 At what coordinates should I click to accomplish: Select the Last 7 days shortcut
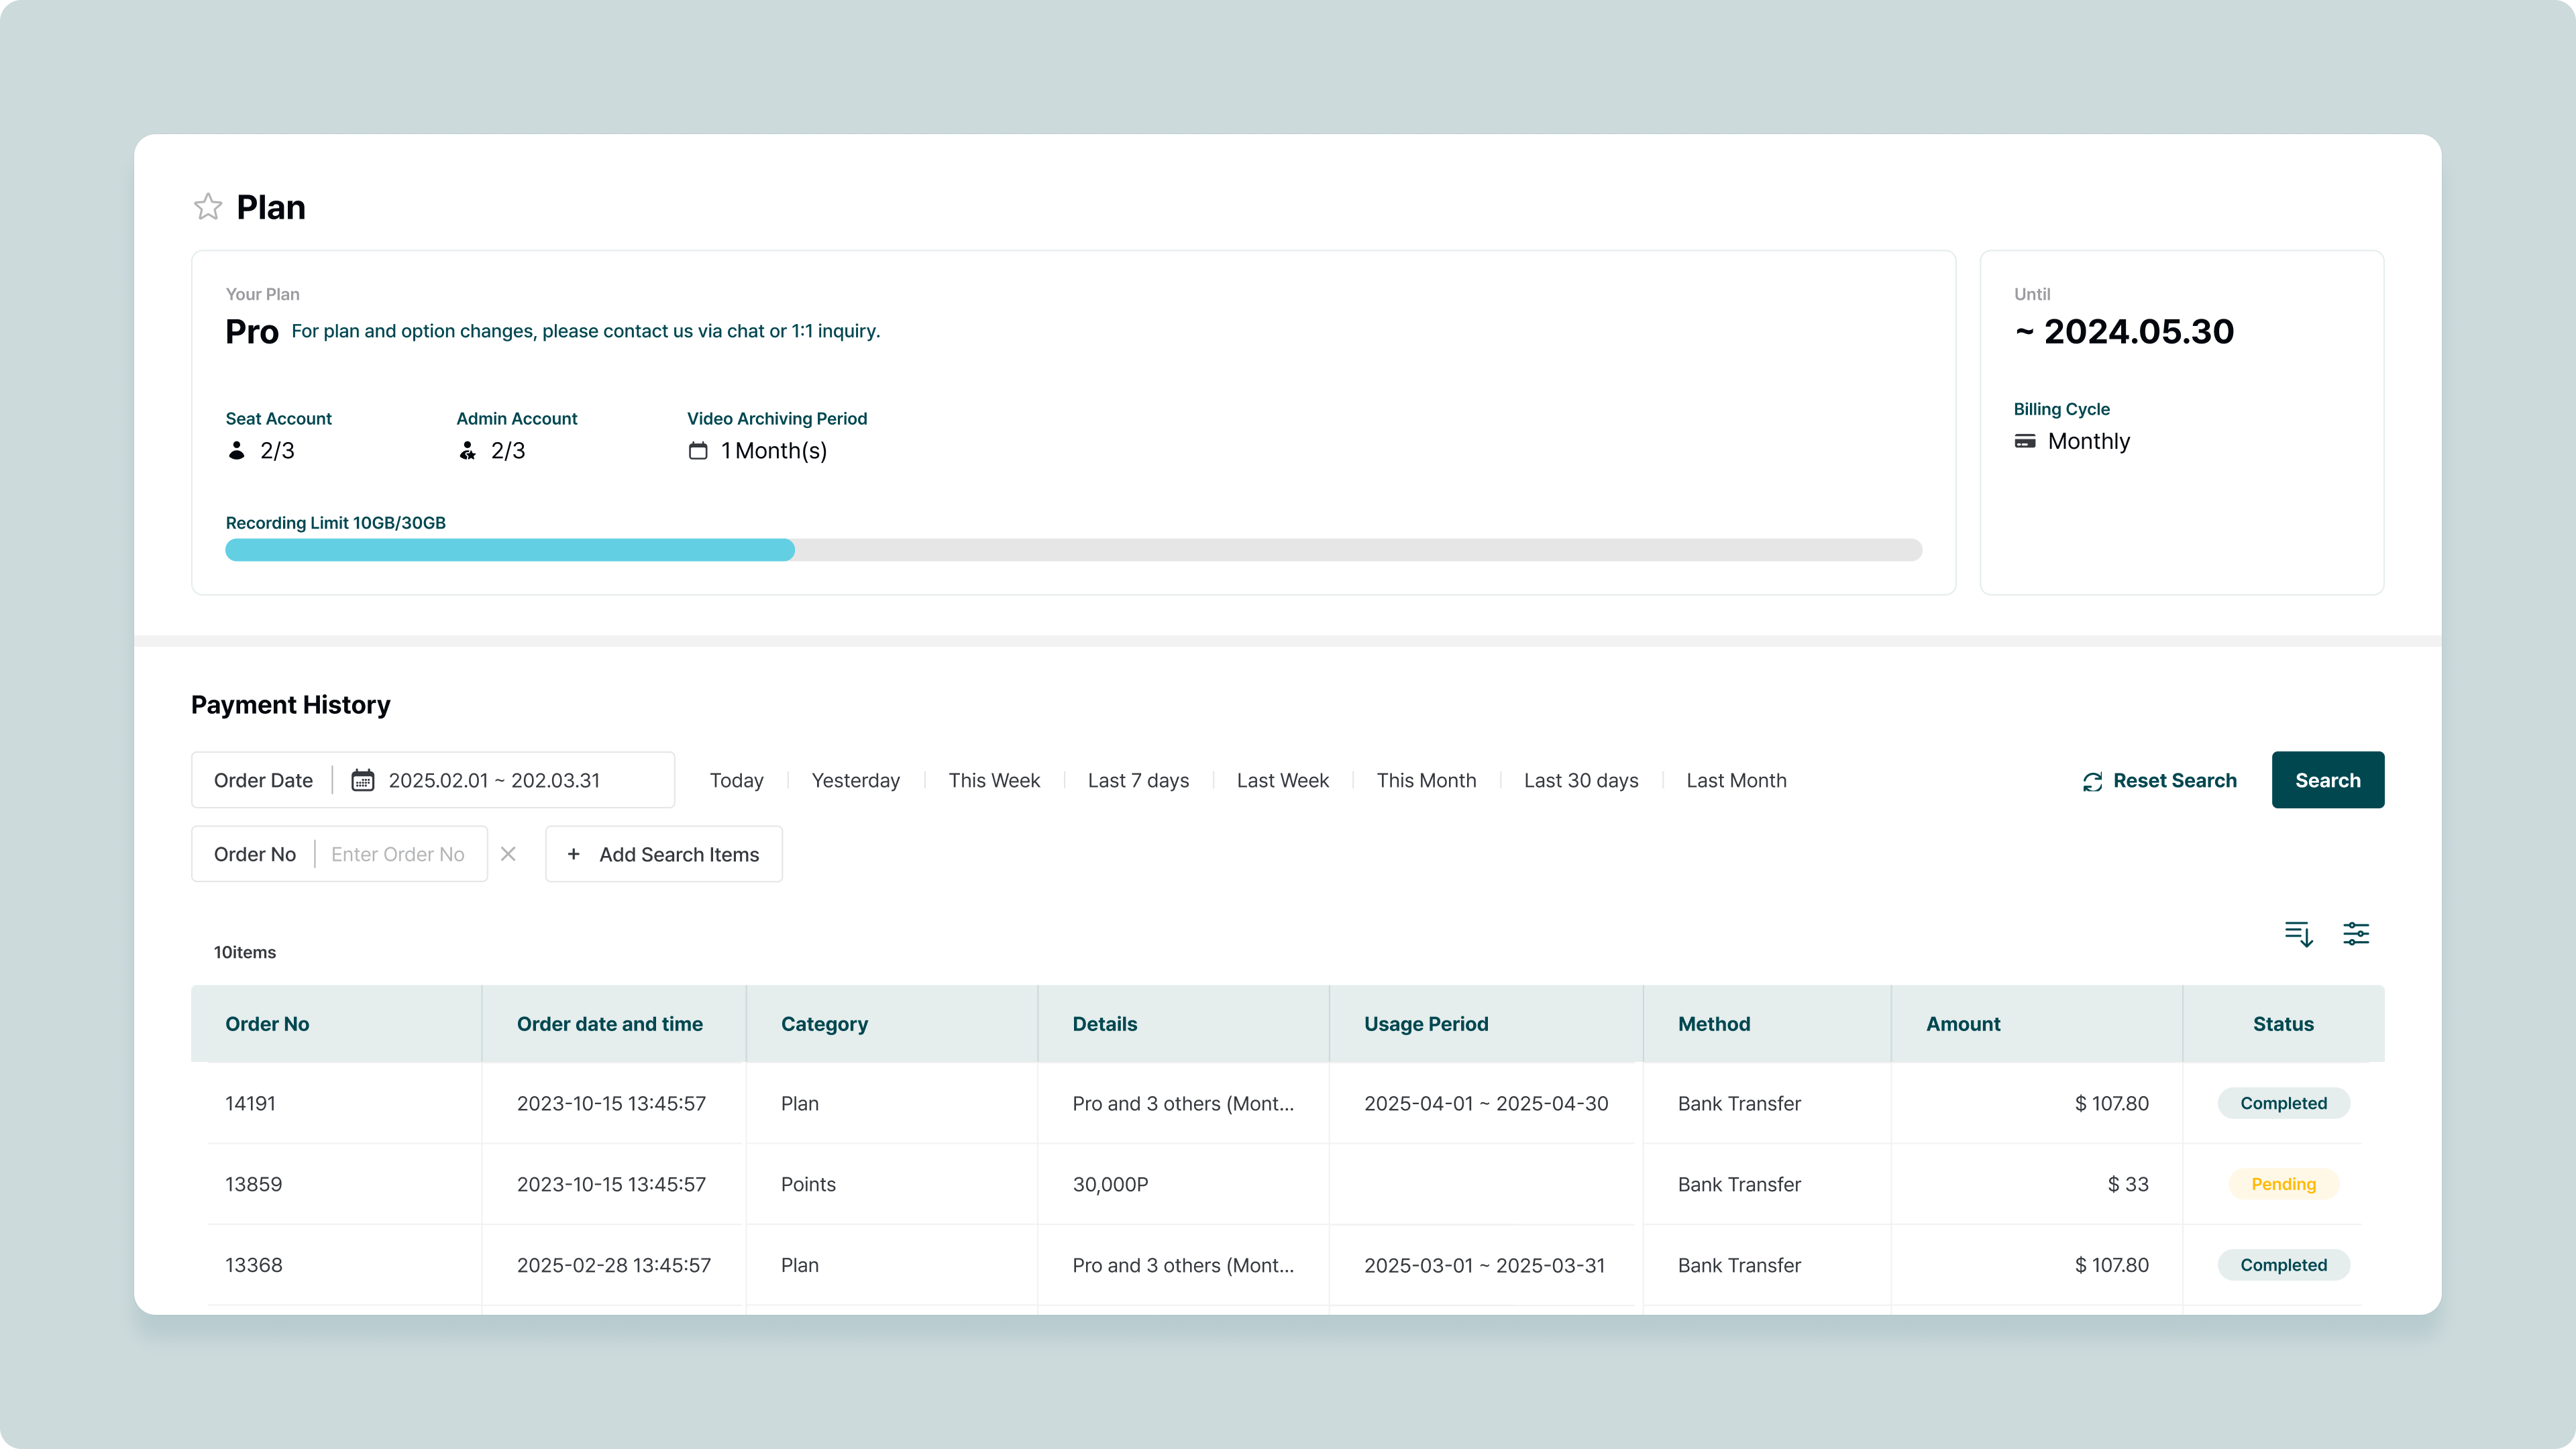coord(1138,780)
